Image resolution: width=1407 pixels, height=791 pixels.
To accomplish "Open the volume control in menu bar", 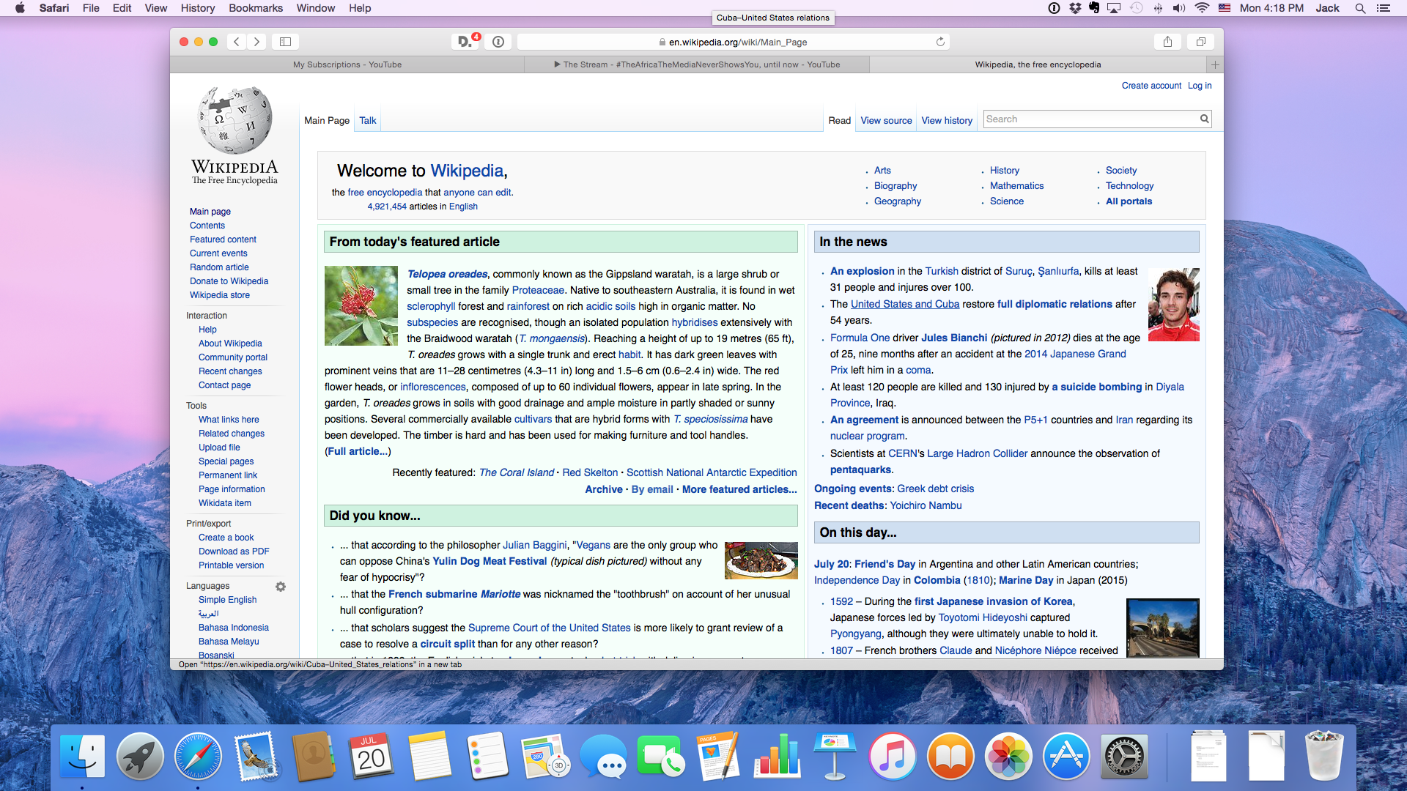I will point(1179,8).
